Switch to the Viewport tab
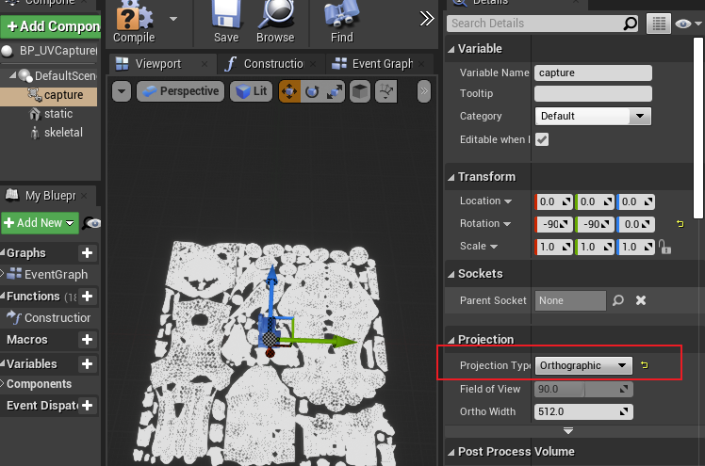This screenshot has width=705, height=466. [x=157, y=64]
